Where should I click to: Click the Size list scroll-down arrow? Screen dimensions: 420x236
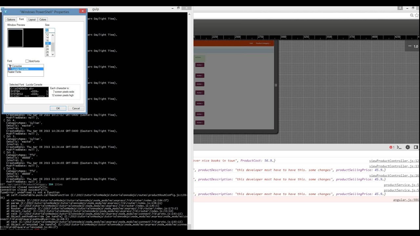53,55
